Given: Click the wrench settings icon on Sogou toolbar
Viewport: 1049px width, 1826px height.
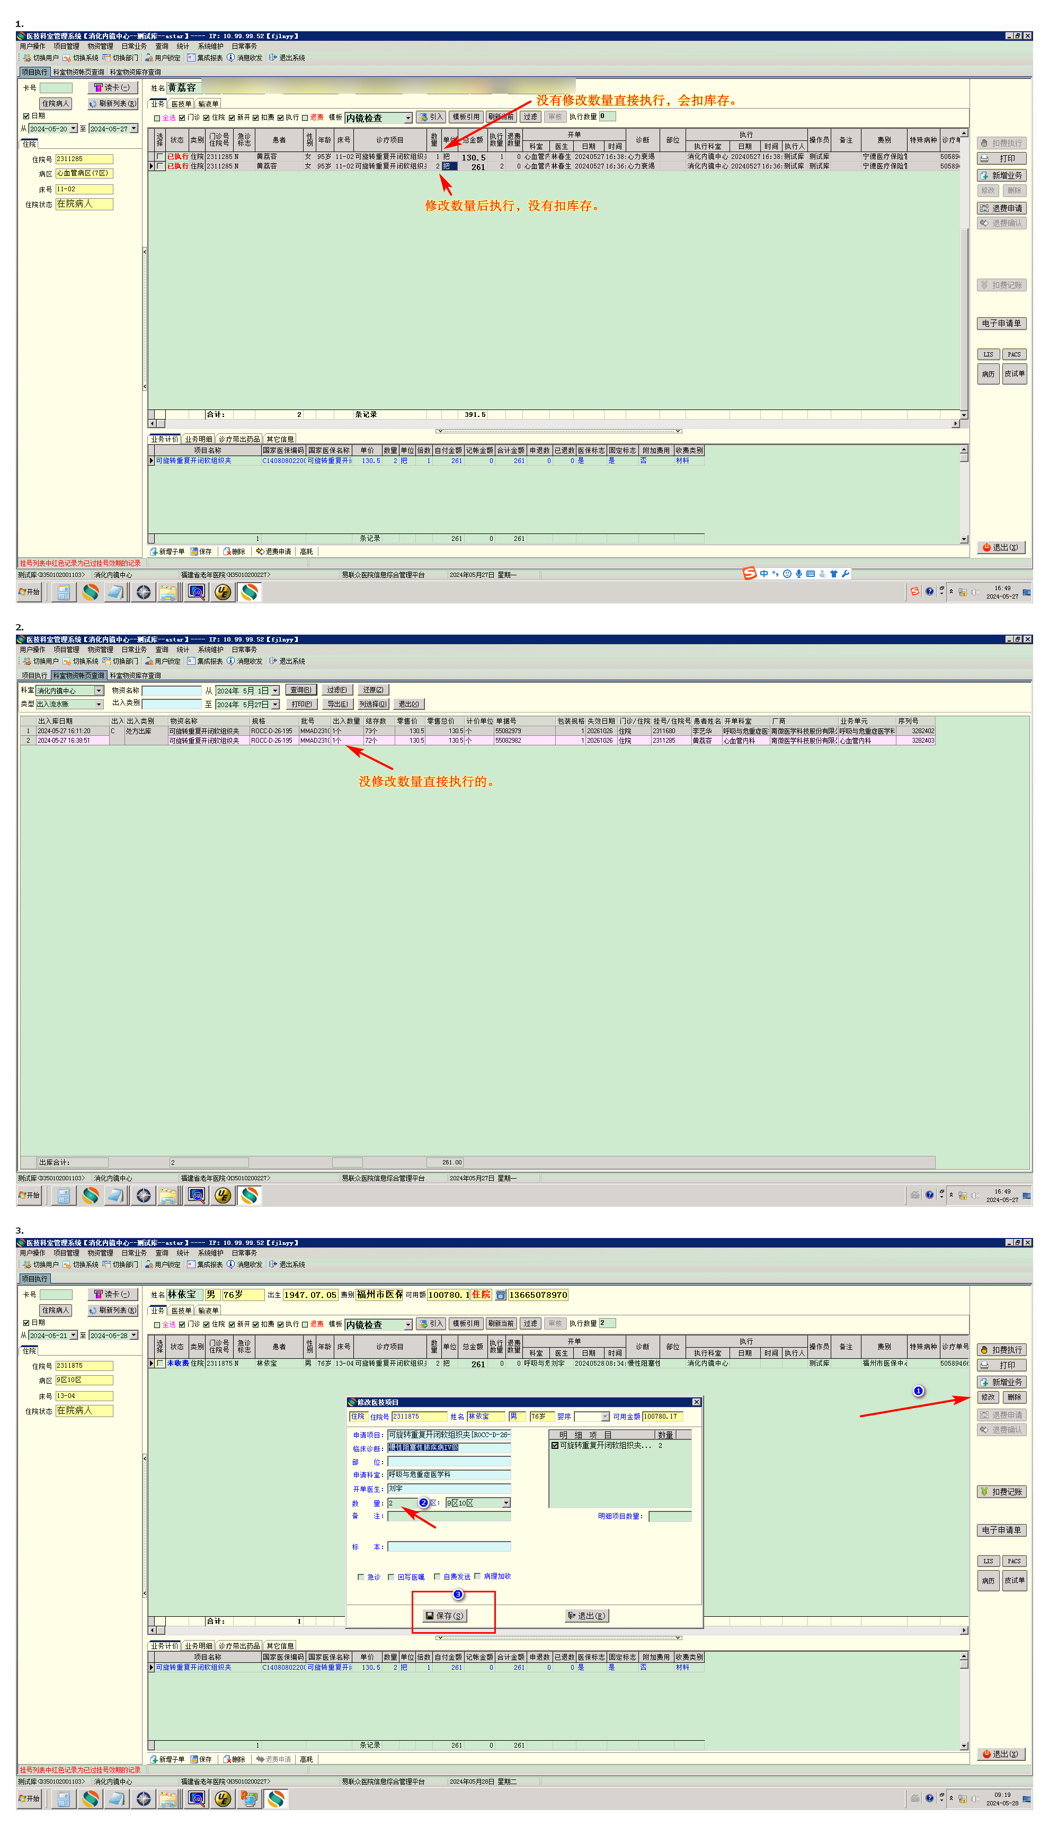Looking at the screenshot, I should [845, 574].
